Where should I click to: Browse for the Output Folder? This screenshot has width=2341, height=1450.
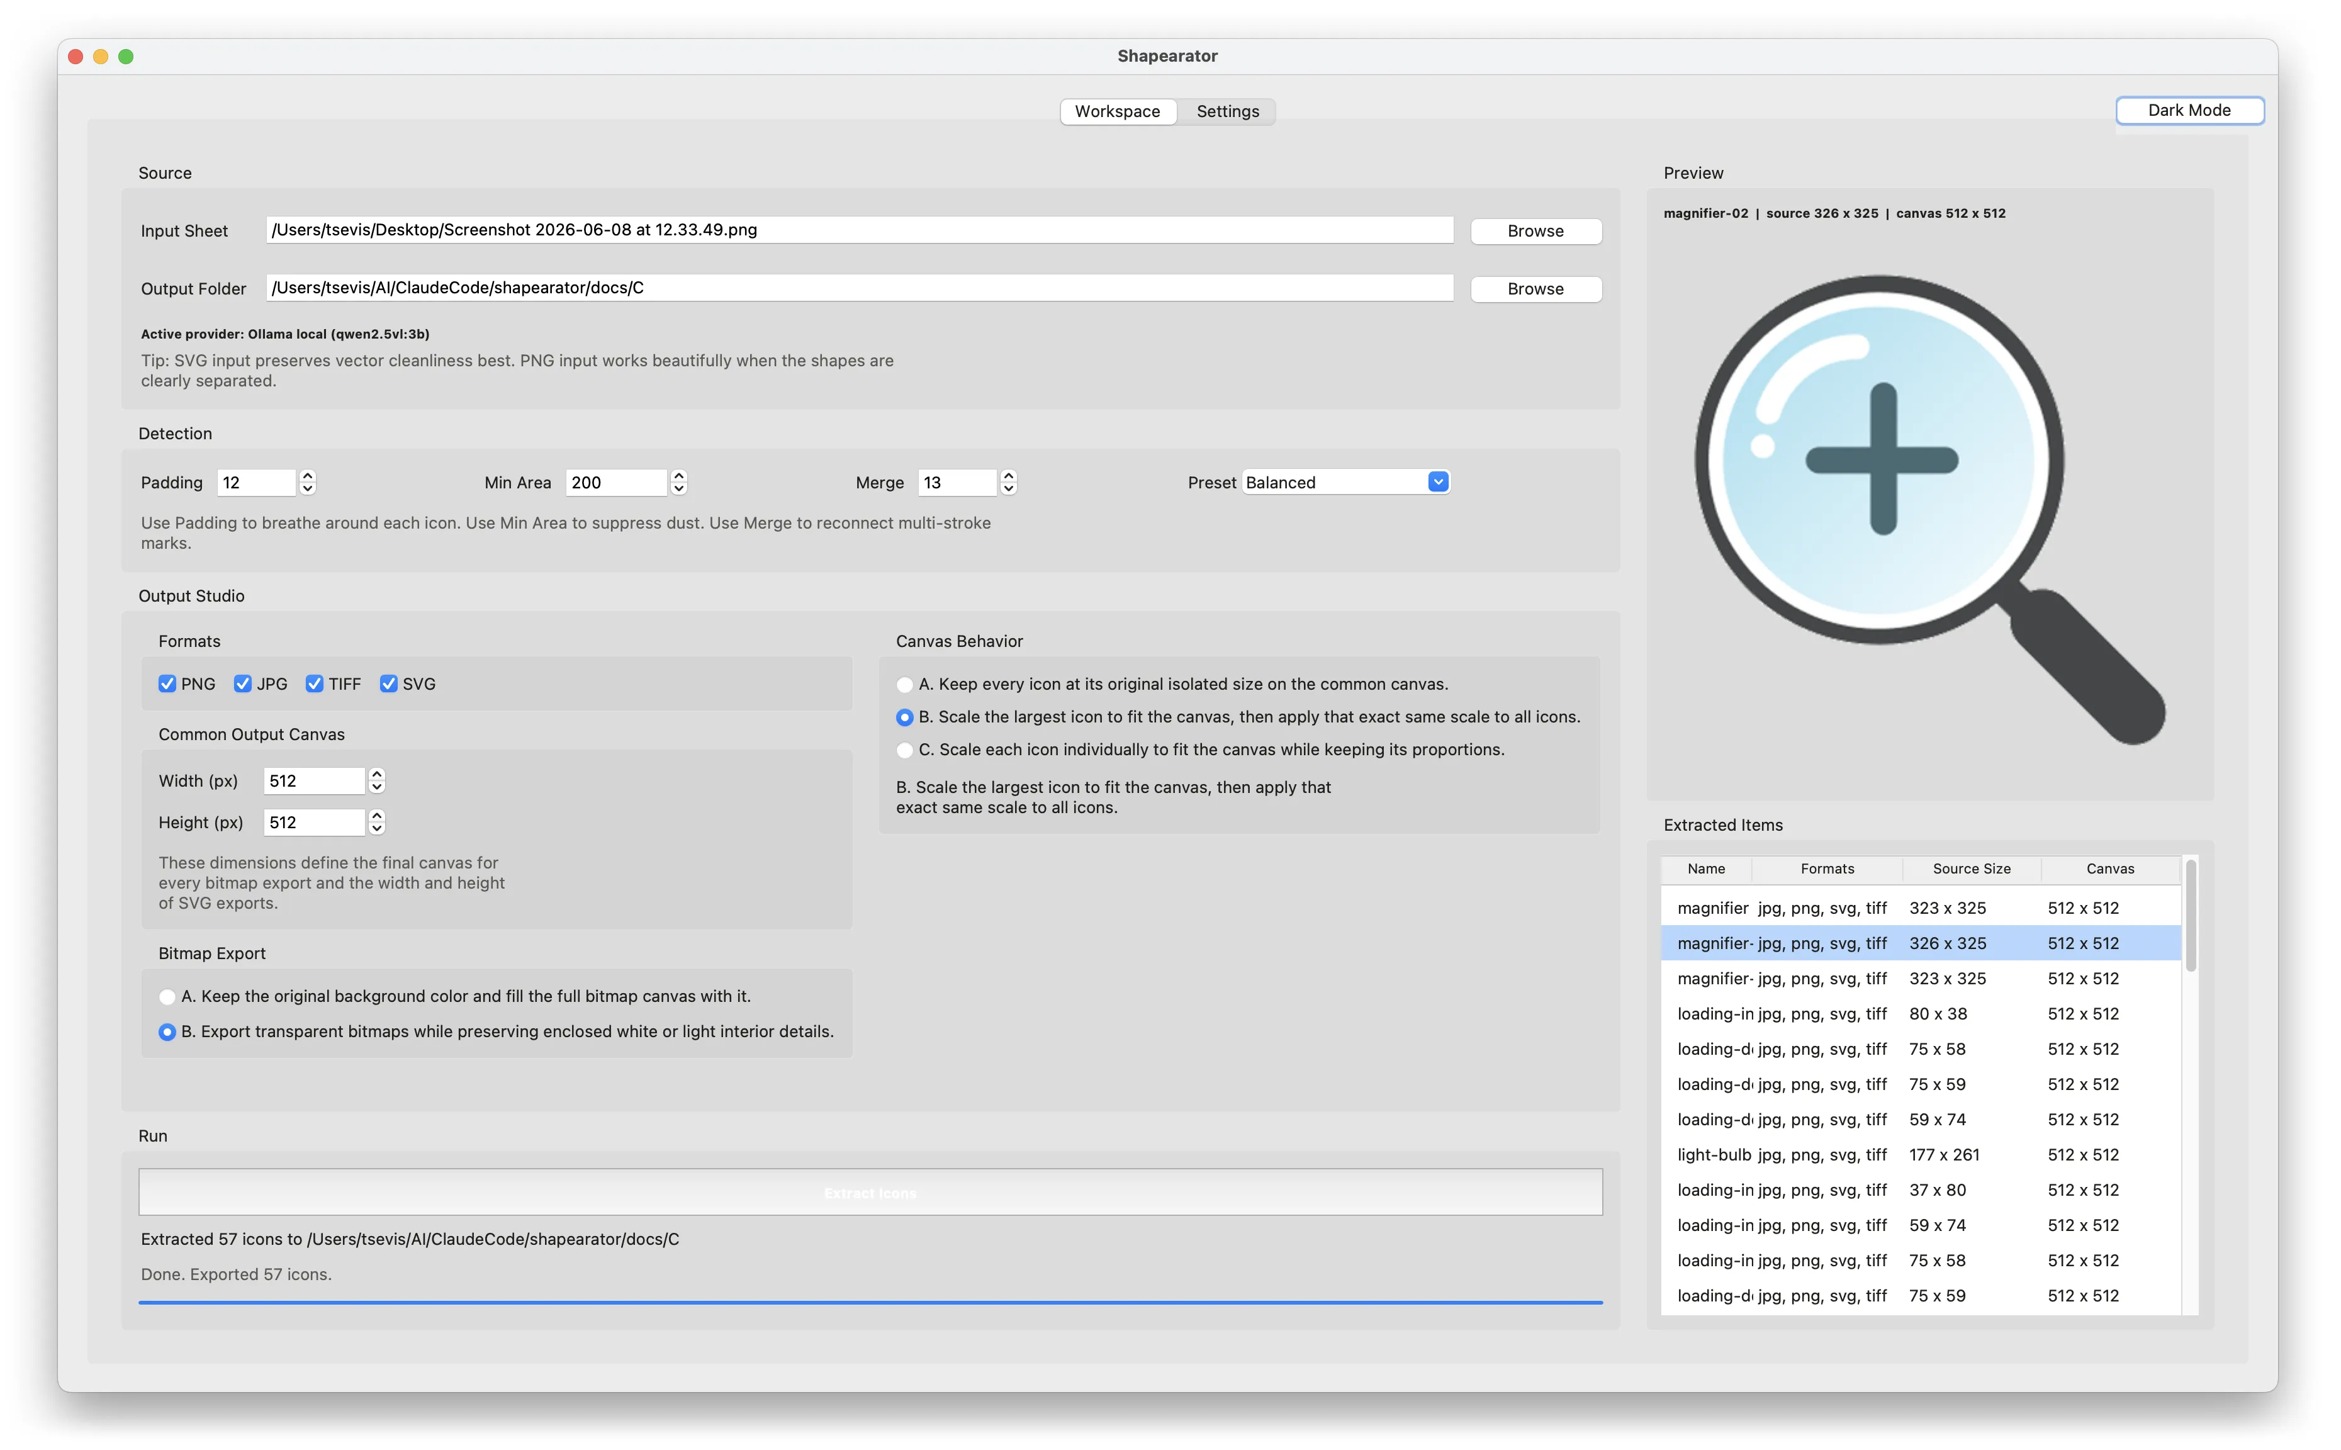point(1535,289)
